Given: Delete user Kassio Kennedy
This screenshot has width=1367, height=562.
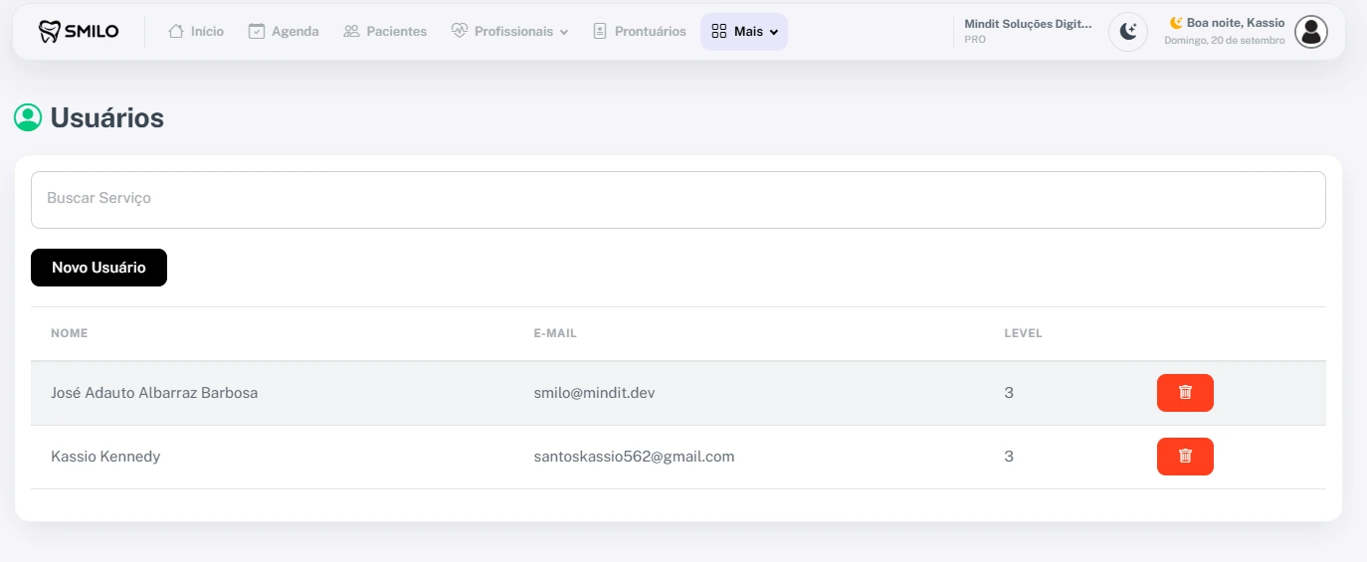Looking at the screenshot, I should 1185,457.
